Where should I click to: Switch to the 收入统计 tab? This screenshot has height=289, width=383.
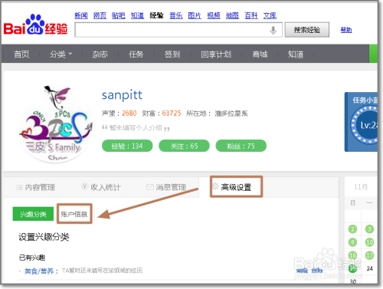101,187
